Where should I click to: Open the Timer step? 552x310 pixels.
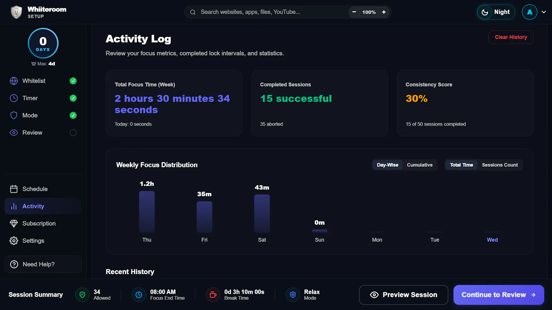(x=43, y=98)
